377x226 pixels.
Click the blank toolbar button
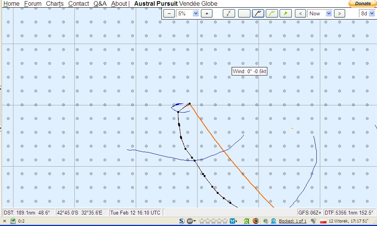[x=244, y=13]
